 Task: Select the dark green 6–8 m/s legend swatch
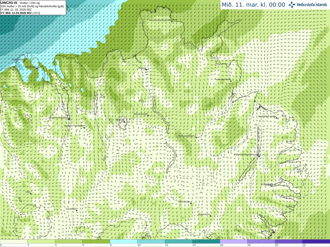click(96, 242)
